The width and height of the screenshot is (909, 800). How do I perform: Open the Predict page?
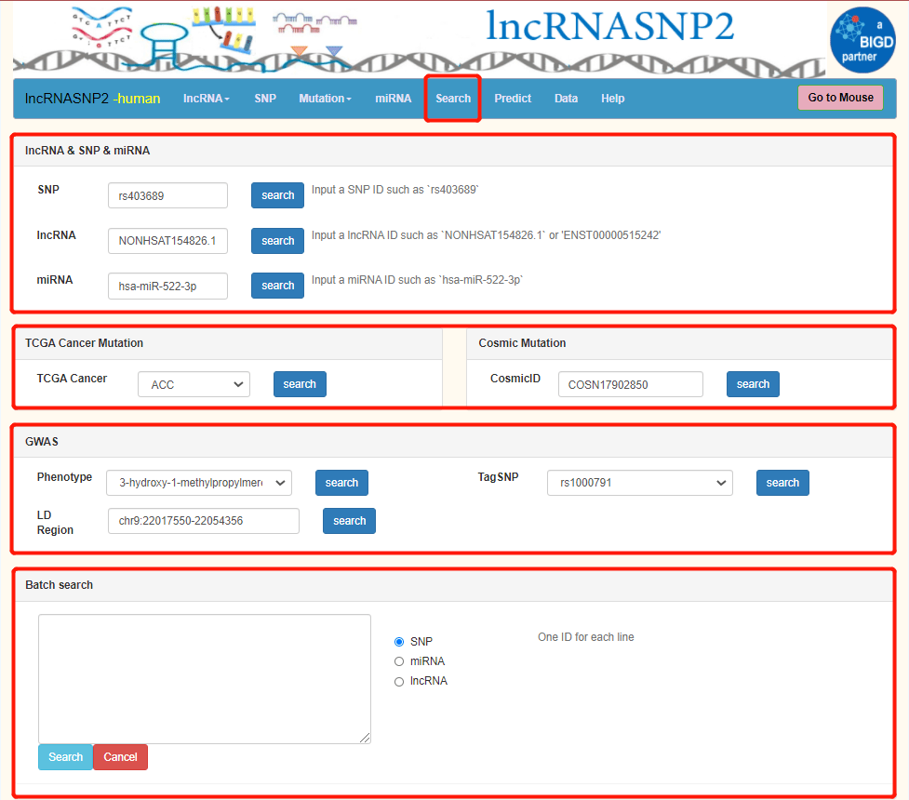pyautogui.click(x=513, y=99)
